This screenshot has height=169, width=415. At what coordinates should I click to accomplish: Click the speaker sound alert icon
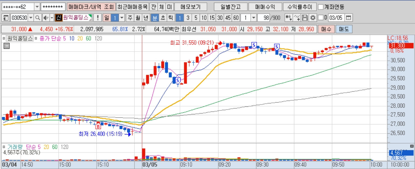pos(45,18)
